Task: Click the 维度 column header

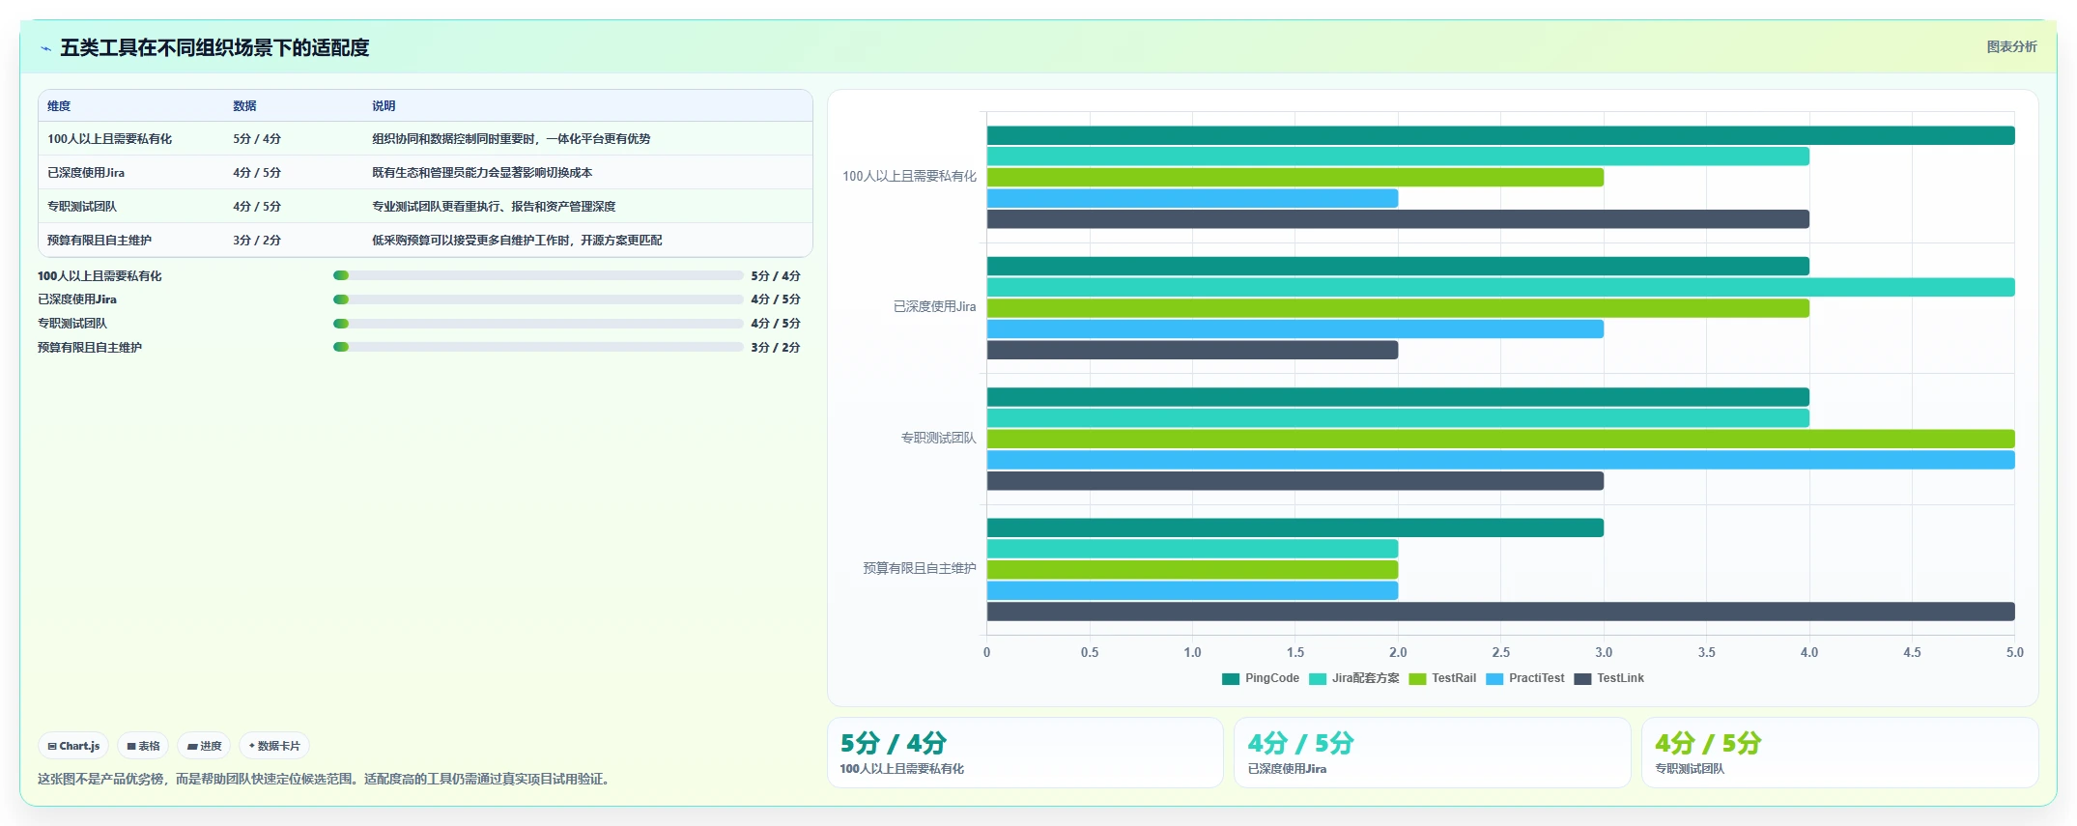Action: 59,106
